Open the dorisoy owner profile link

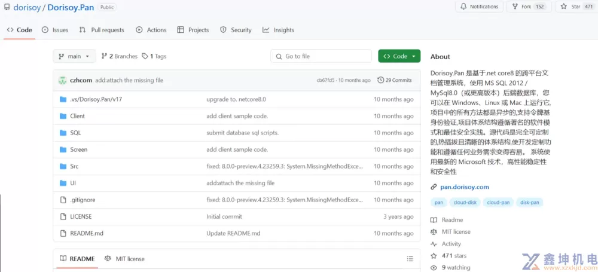(27, 7)
